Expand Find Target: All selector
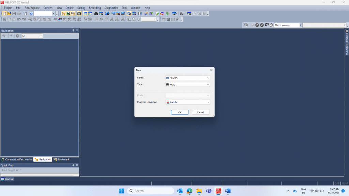The width and height of the screenshot is (349, 196). click(12, 170)
